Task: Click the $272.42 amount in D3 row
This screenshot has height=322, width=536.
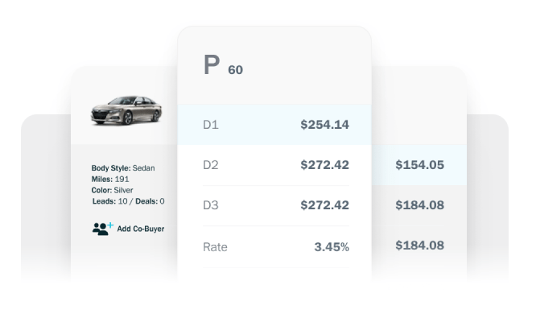Action: tap(324, 205)
